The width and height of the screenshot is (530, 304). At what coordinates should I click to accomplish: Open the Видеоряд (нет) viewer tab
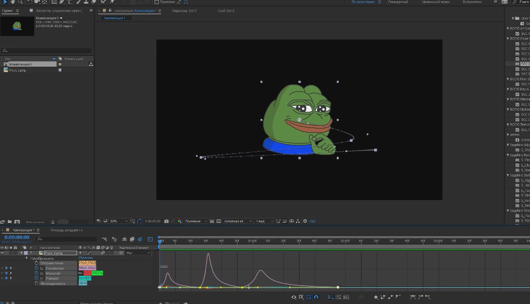[184, 11]
